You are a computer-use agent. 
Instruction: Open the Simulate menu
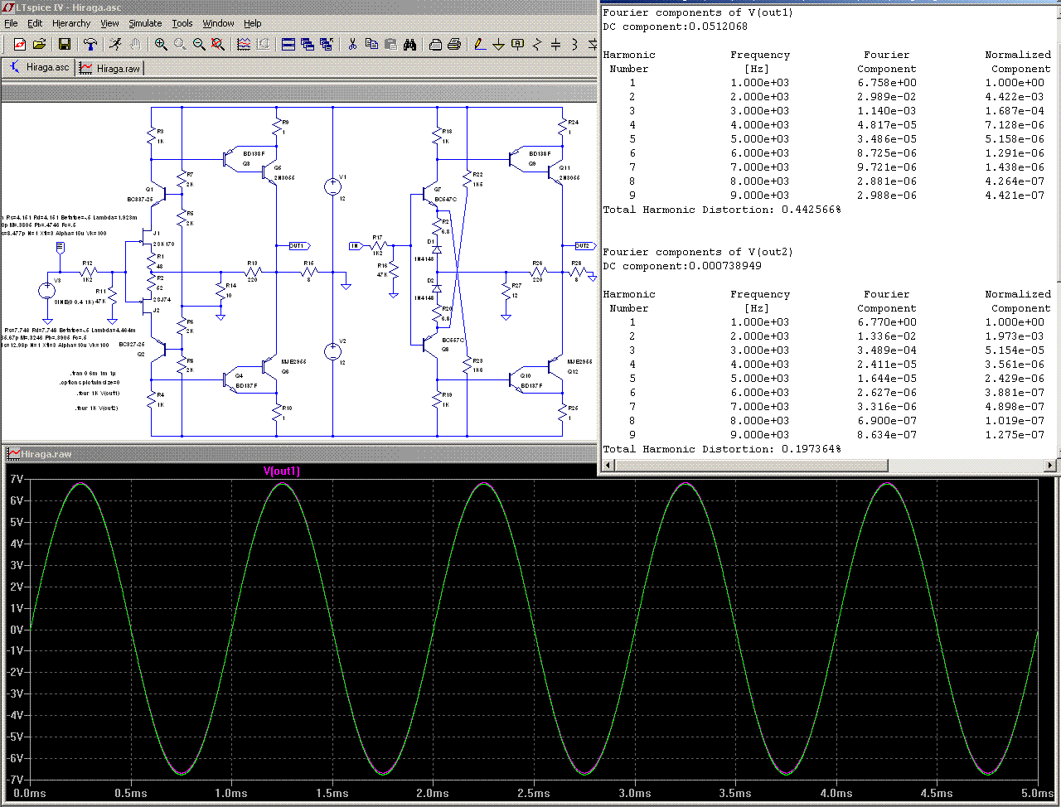[145, 23]
